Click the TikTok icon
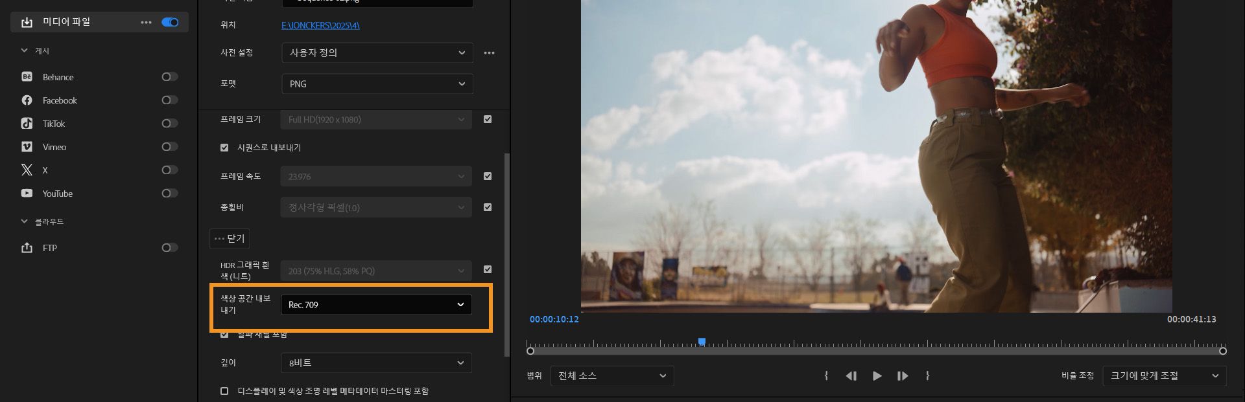This screenshot has width=1245, height=402. pos(27,123)
